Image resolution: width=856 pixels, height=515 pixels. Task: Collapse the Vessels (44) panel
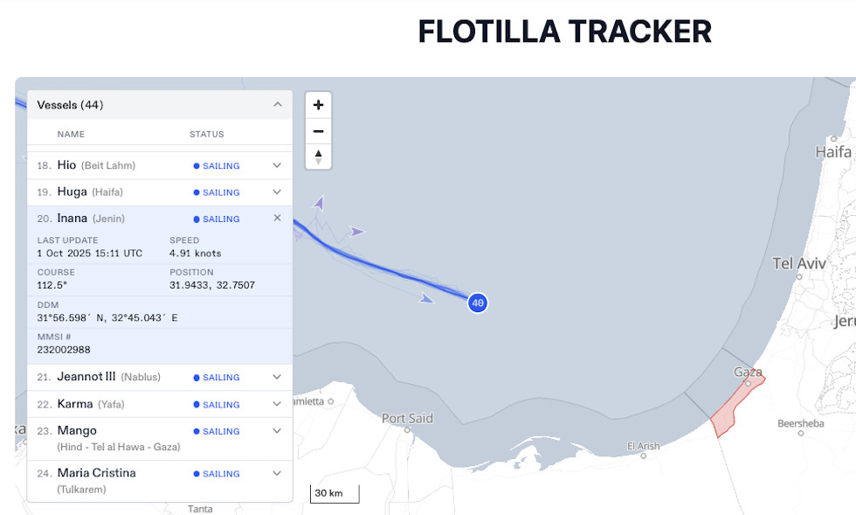(277, 104)
